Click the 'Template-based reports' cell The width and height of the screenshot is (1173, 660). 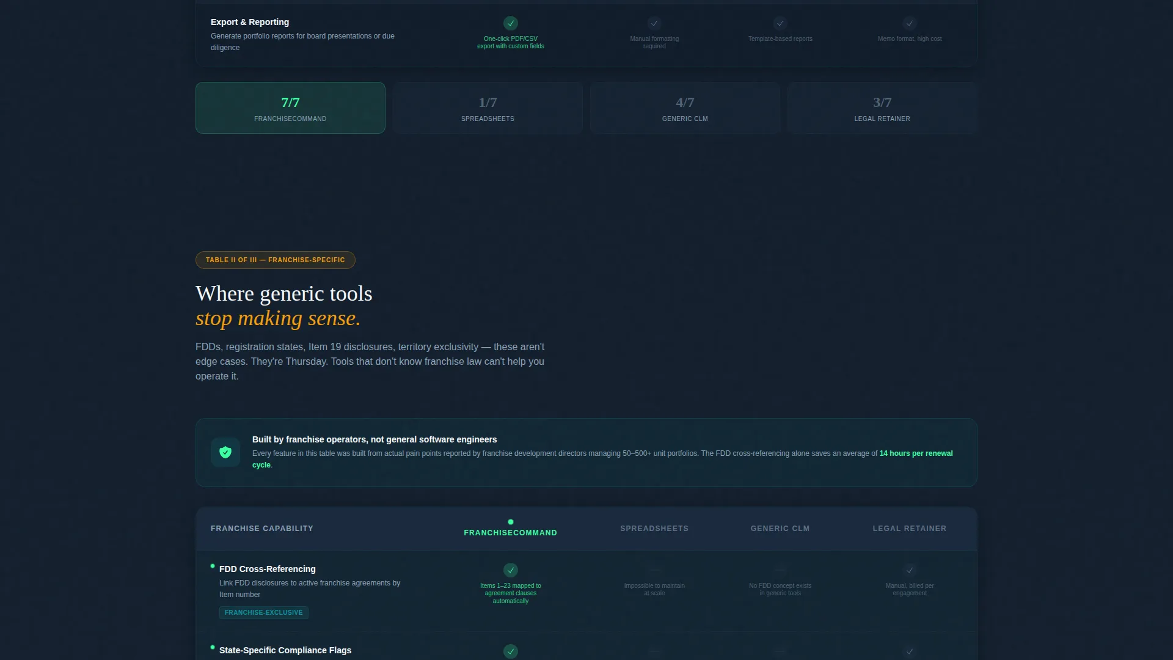click(780, 38)
